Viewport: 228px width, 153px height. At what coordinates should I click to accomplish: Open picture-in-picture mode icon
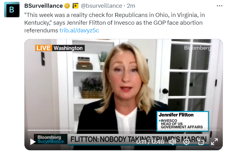point(201,142)
